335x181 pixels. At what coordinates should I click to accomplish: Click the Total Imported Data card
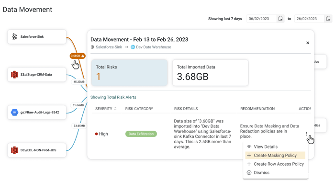211,73
